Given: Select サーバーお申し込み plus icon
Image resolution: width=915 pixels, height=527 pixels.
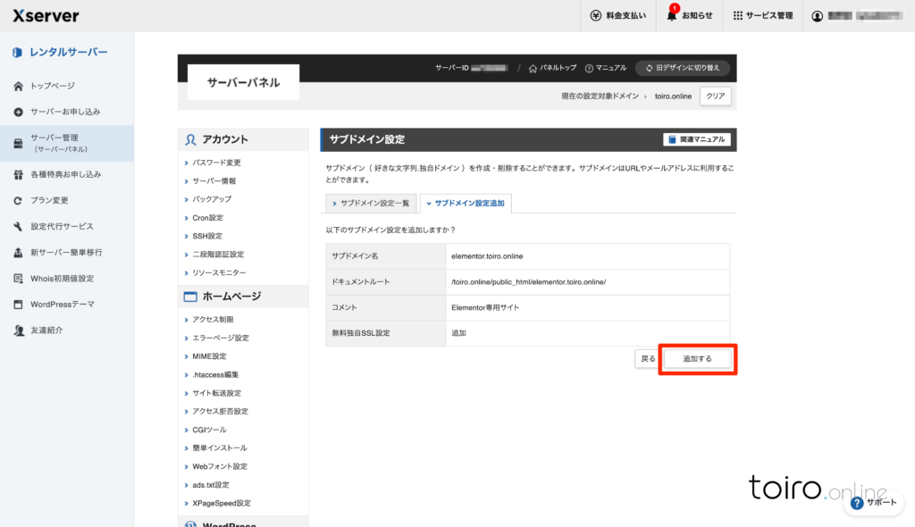Looking at the screenshot, I should [18, 112].
